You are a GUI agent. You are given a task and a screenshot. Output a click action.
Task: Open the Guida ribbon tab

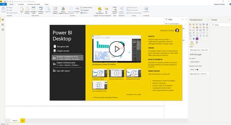pyautogui.click(x=47, y=4)
